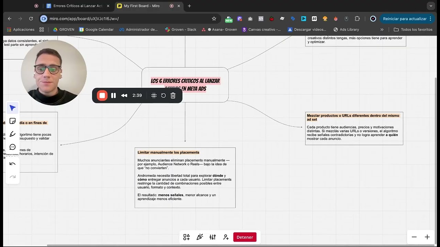Select the Limitar manualmente los placements heading

[x=168, y=152]
